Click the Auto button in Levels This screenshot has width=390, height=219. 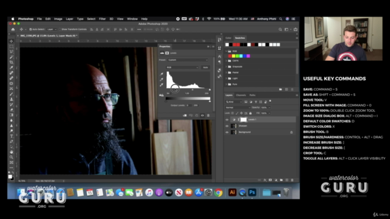click(205, 68)
